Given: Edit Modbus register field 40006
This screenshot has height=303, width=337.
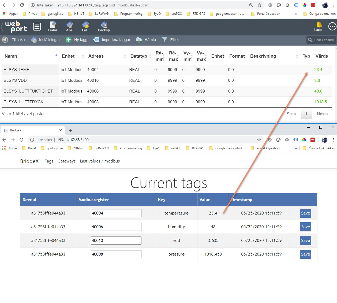Looking at the screenshot, I should pos(116,227).
